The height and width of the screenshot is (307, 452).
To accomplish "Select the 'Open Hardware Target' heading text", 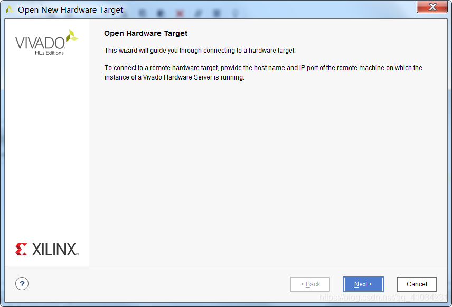I will [x=146, y=33].
